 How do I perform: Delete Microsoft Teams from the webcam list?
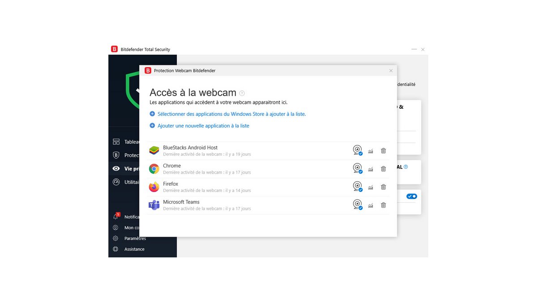click(x=384, y=205)
